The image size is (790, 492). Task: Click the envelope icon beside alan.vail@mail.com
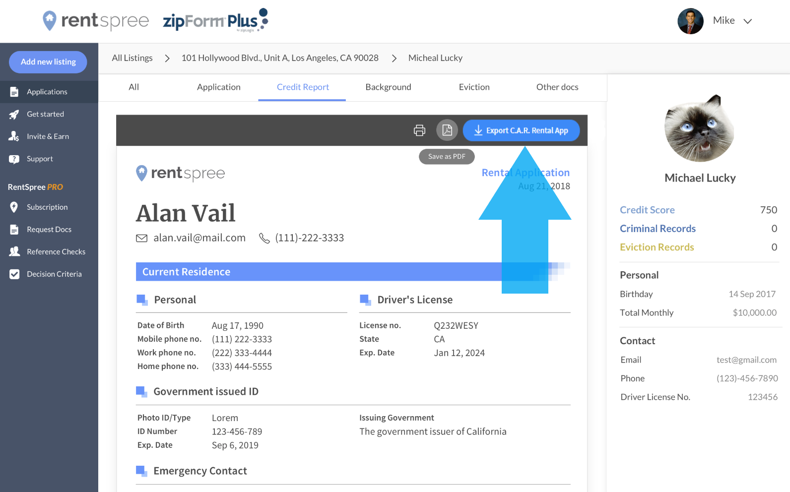[141, 238]
